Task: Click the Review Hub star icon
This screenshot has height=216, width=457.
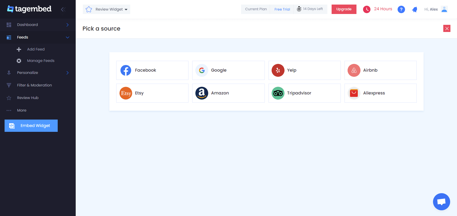Action: click(x=9, y=98)
